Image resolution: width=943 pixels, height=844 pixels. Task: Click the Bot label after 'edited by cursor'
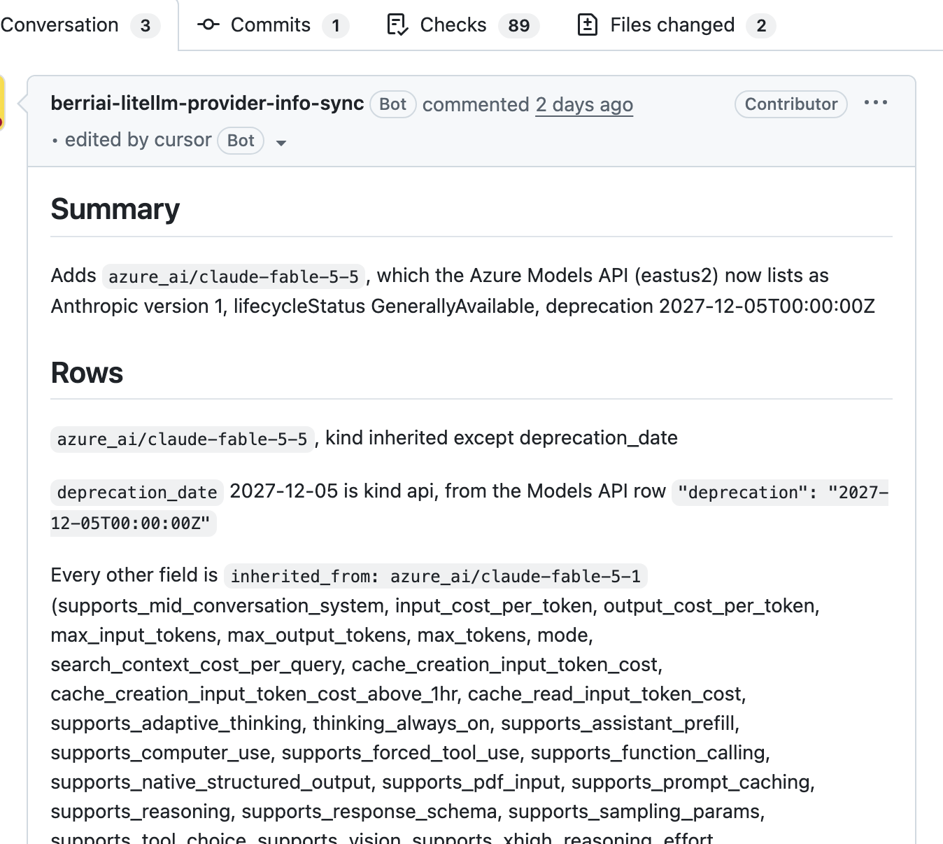click(x=241, y=141)
